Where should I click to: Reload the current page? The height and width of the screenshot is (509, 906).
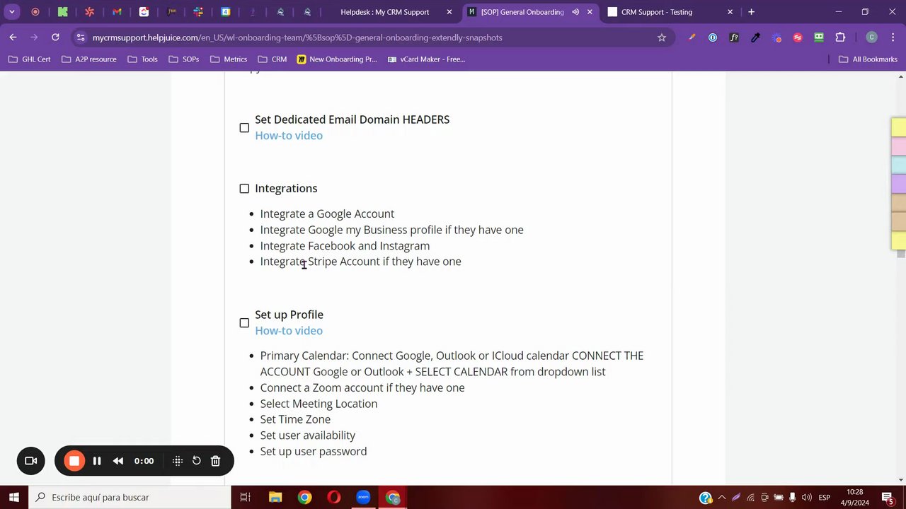click(x=55, y=37)
